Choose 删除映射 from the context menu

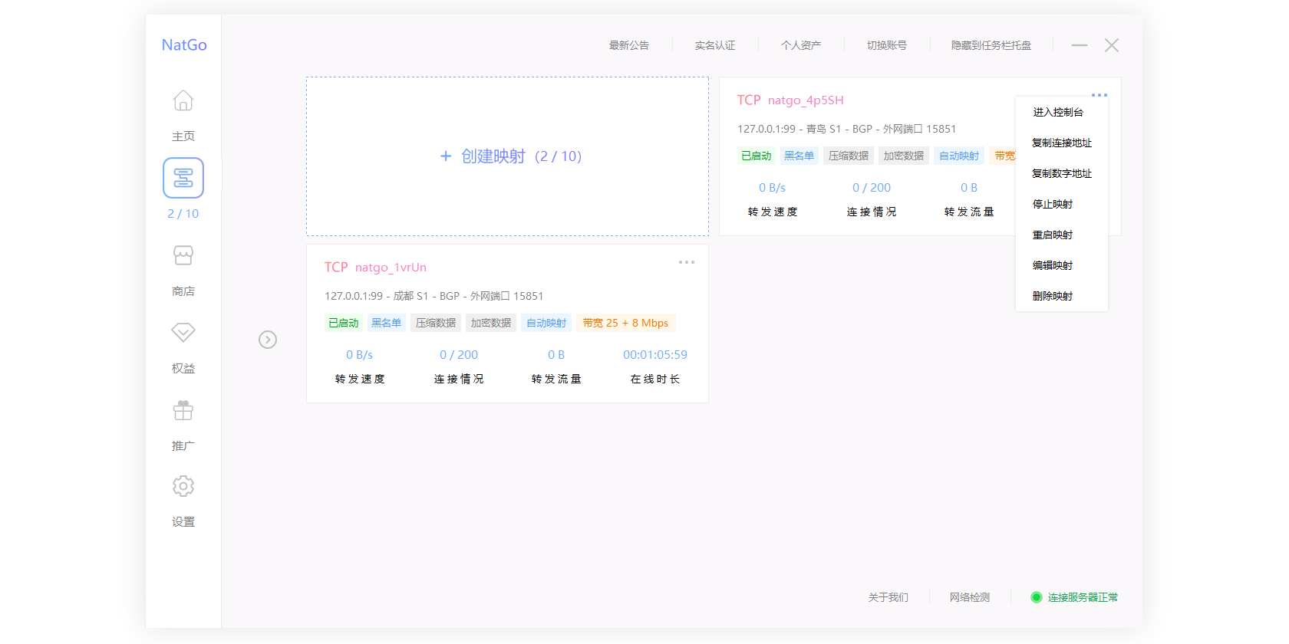point(1052,297)
